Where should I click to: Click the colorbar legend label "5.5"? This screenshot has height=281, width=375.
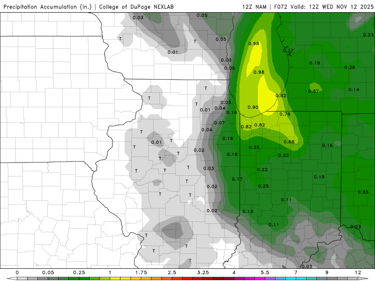[265, 273]
